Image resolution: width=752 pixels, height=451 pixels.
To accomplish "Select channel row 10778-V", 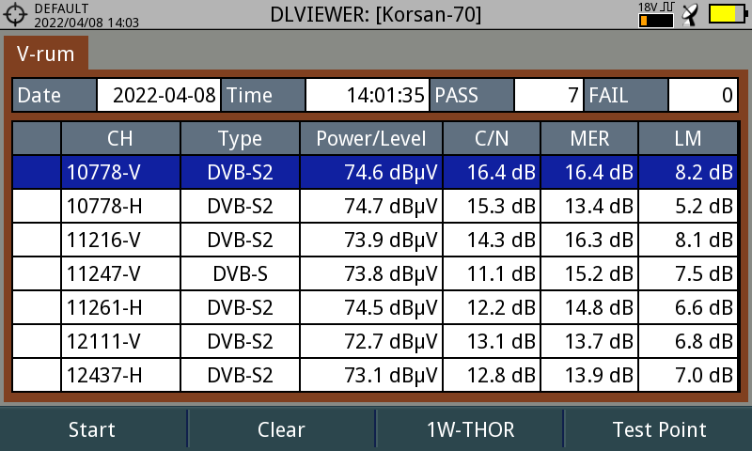I will coord(374,172).
